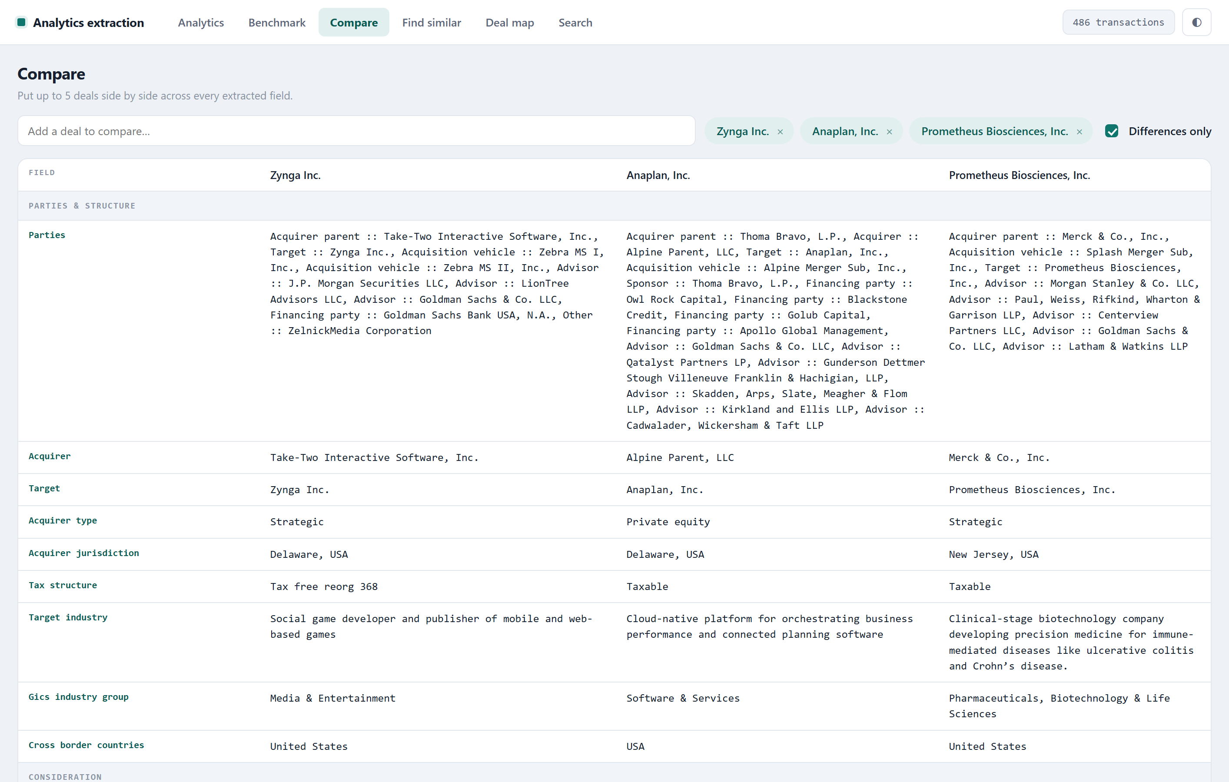Click the 486 transactions badge
1229x782 pixels.
point(1118,23)
